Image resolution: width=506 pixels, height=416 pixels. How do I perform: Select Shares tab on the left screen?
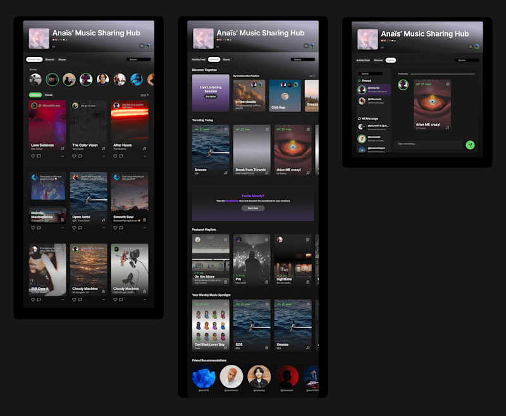pos(62,59)
